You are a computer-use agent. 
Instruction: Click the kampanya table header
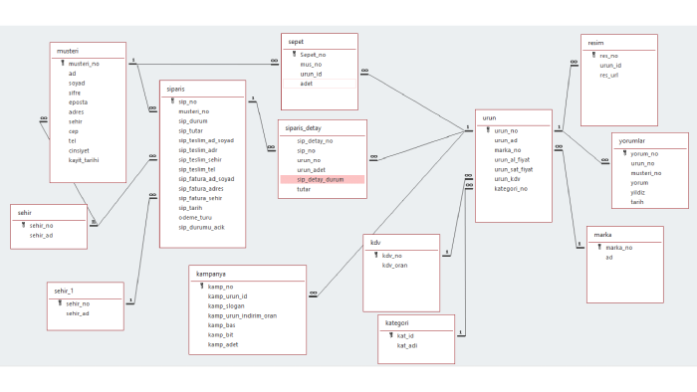(211, 274)
